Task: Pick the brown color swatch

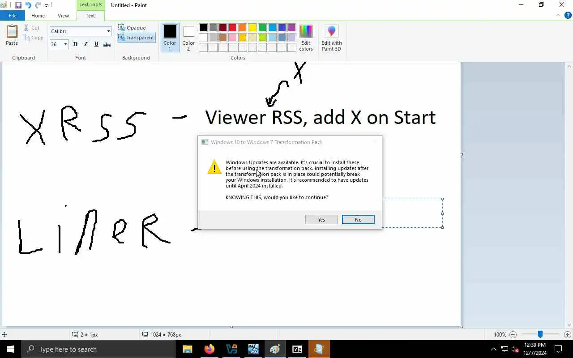Action: (223, 38)
